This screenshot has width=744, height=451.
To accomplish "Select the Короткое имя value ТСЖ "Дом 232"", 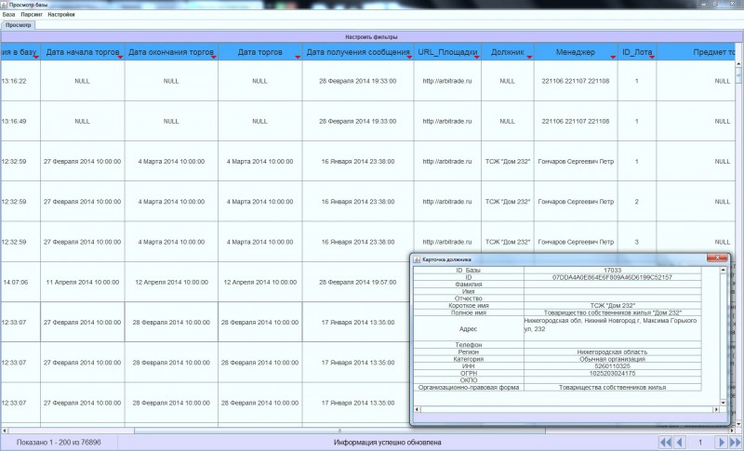I will [612, 306].
